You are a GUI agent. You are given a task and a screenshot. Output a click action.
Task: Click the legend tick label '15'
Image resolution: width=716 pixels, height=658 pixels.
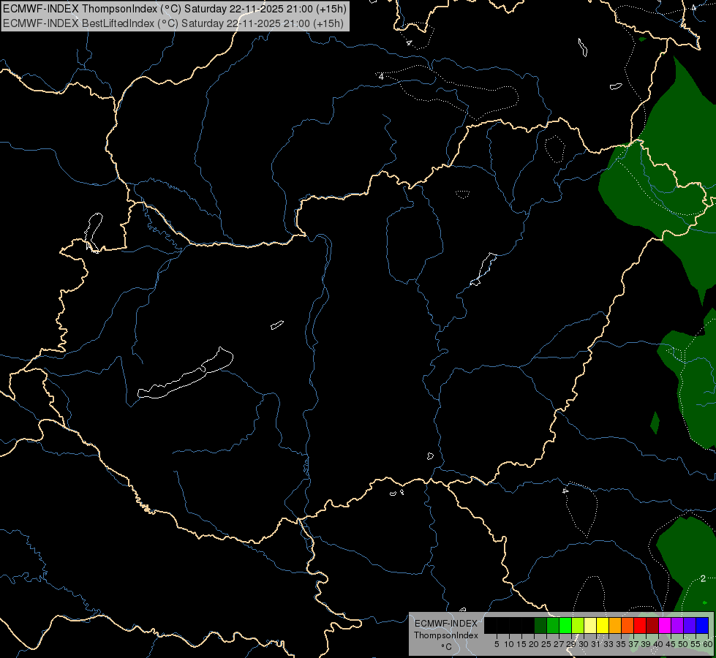(x=521, y=644)
